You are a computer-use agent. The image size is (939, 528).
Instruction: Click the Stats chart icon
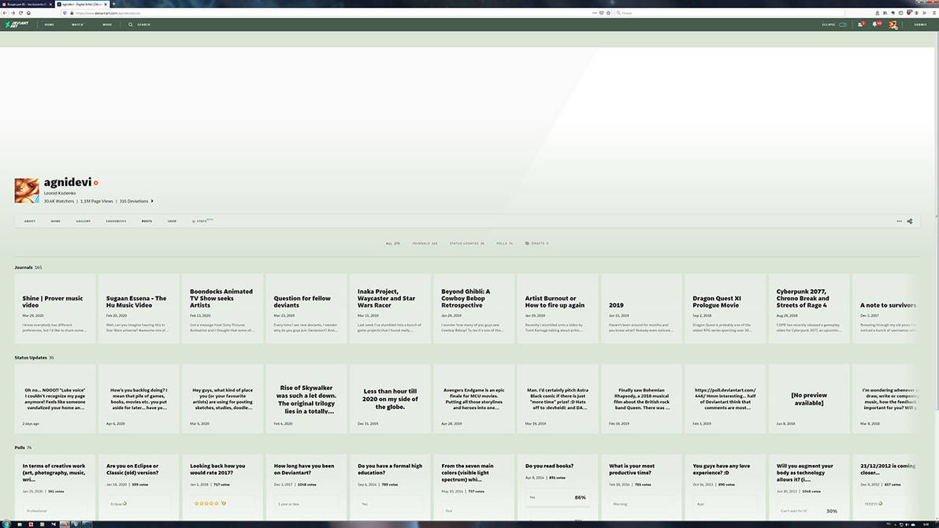tap(194, 221)
